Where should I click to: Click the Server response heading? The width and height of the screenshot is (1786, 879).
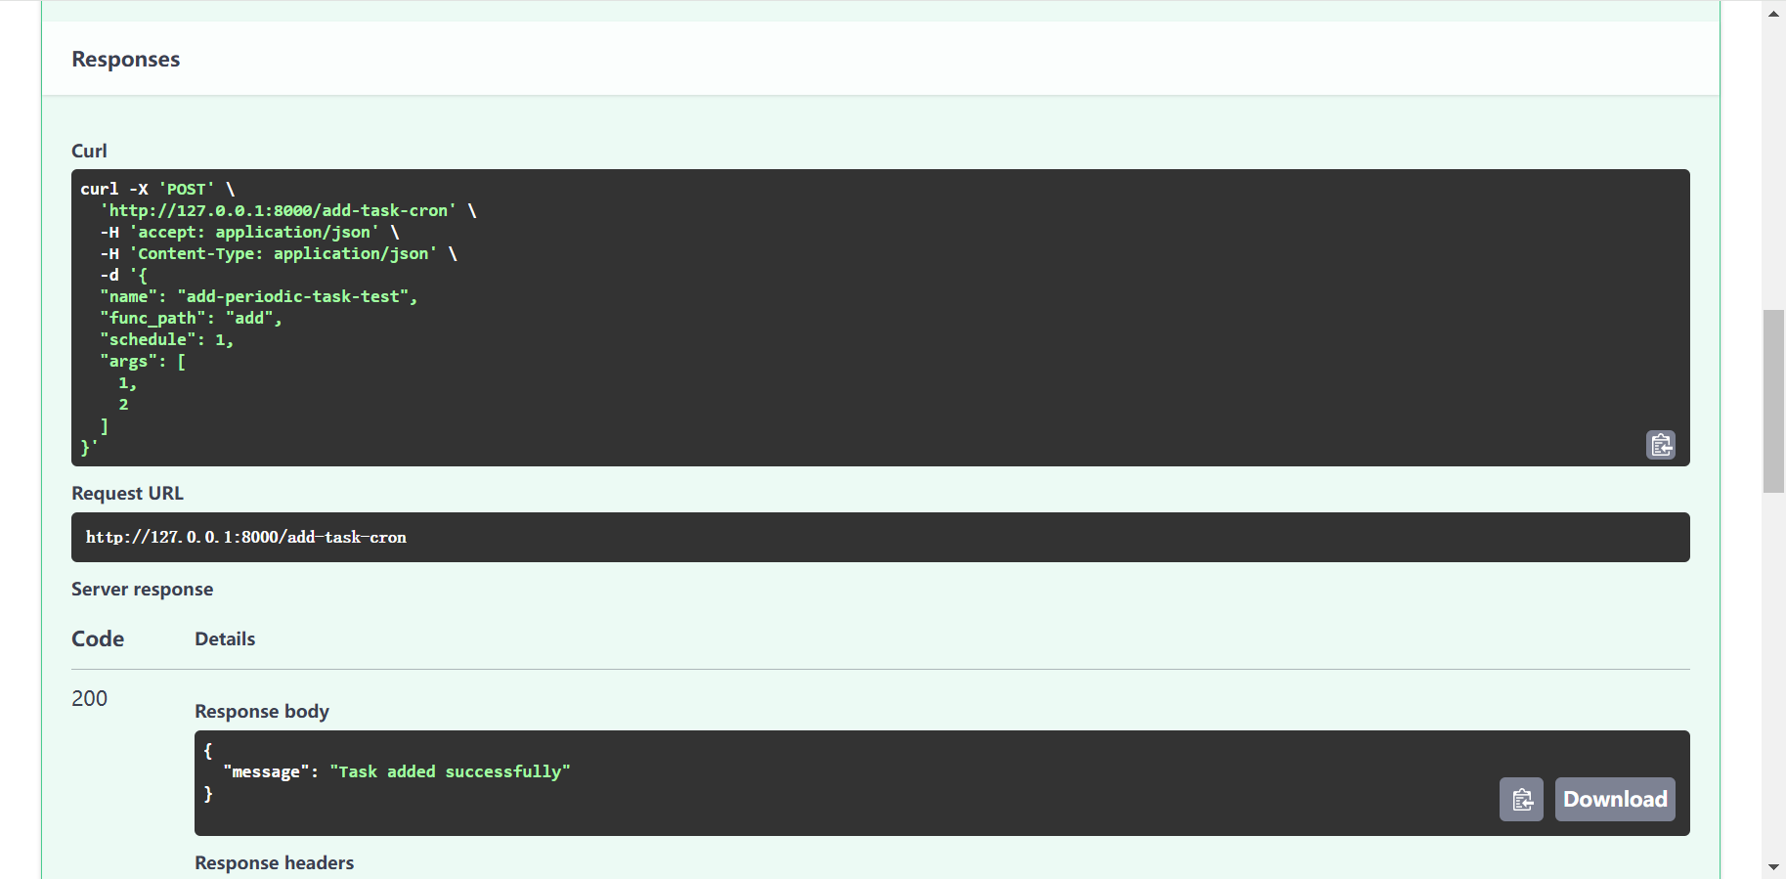click(142, 589)
